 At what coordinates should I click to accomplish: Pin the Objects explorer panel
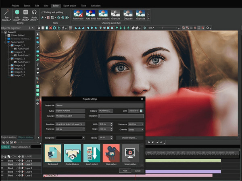coord(29,28)
